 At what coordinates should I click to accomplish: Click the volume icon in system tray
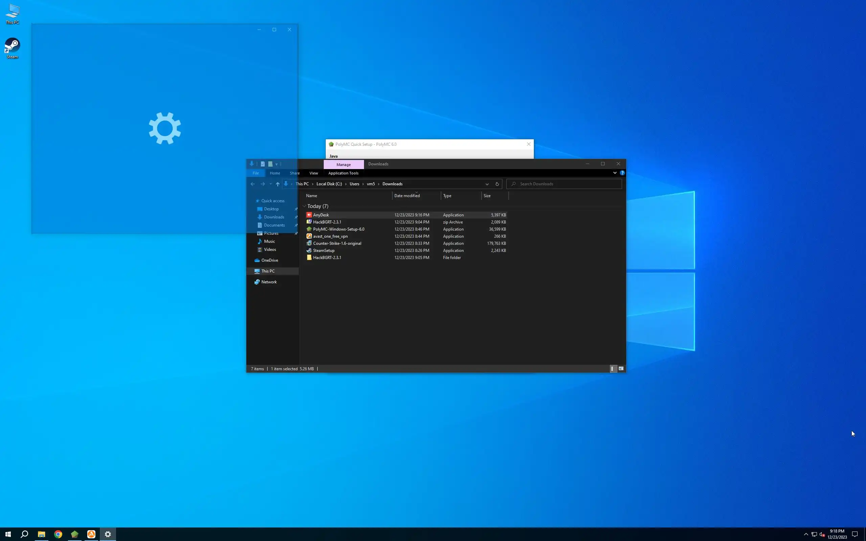pos(822,534)
